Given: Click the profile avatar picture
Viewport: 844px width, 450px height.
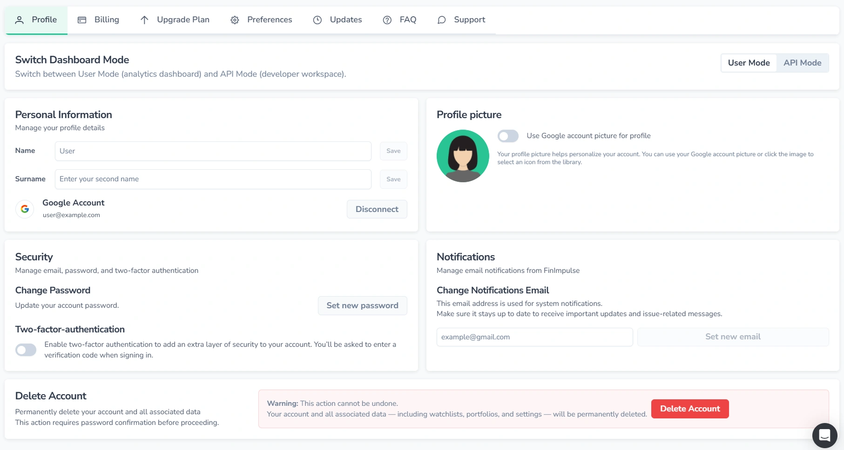Looking at the screenshot, I should click(x=462, y=156).
